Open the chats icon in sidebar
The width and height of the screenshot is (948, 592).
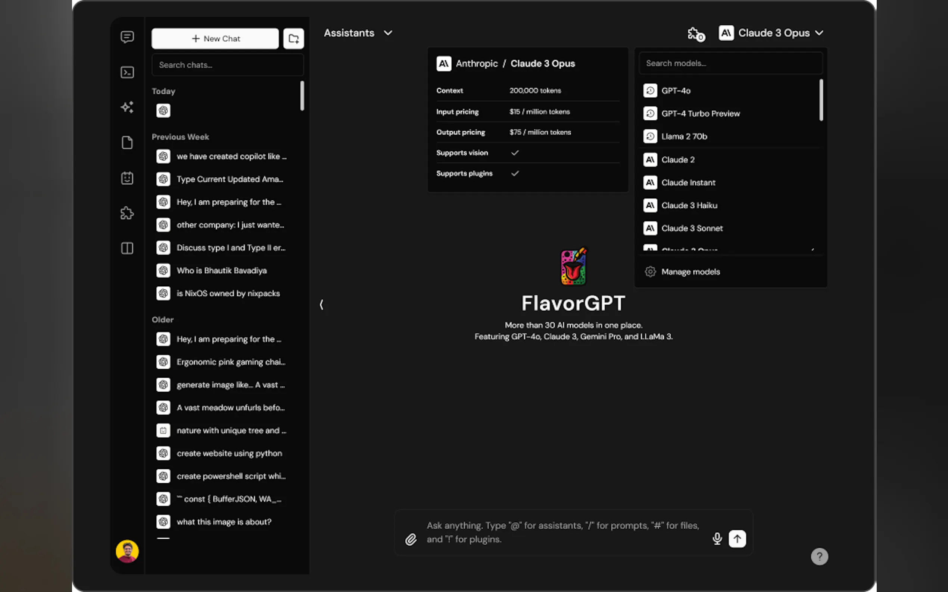pyautogui.click(x=127, y=37)
